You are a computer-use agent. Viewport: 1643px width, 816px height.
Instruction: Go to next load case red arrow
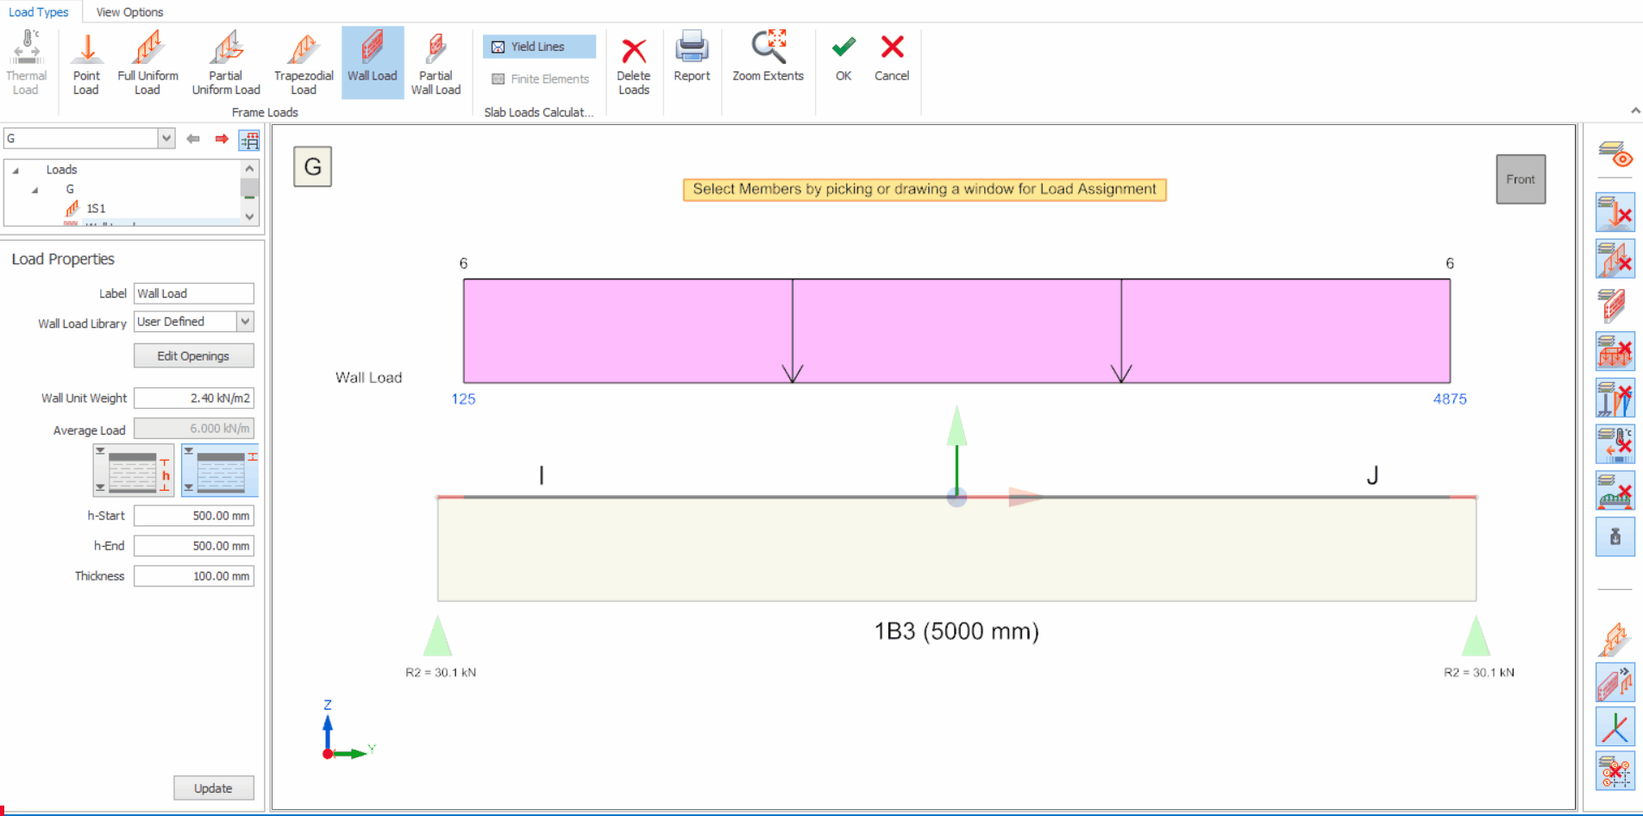[222, 139]
